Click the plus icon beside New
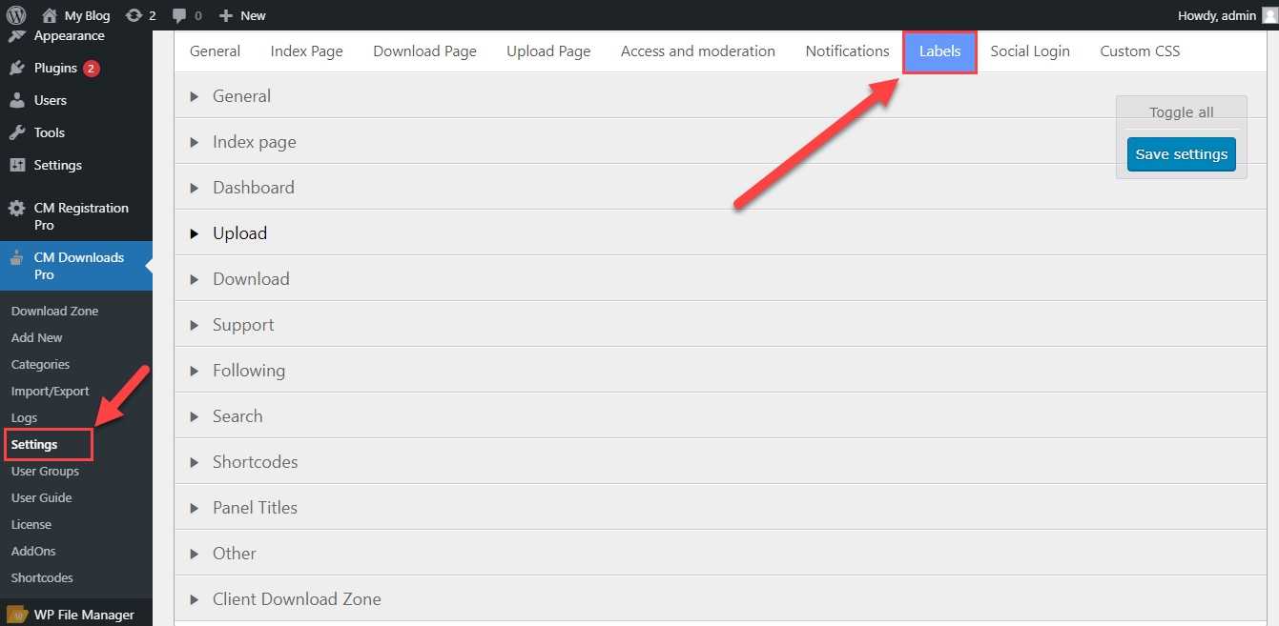Screen dimensions: 1279x626 pyautogui.click(x=226, y=15)
